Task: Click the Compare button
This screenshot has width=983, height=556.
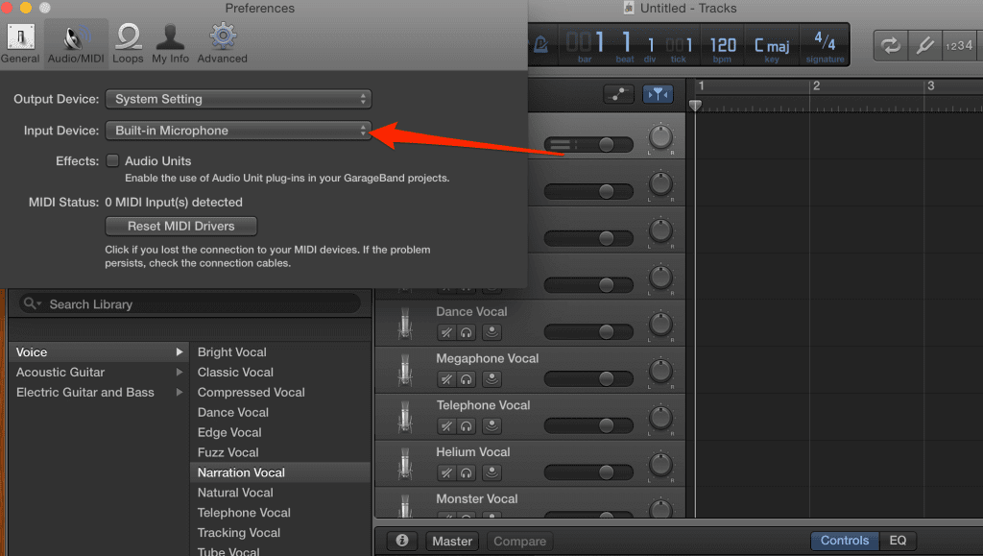Action: (519, 541)
